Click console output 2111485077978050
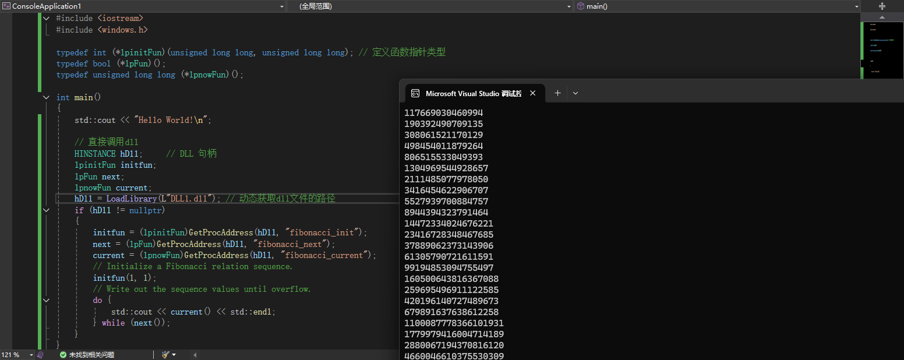The height and width of the screenshot is (360, 904). coord(446,179)
